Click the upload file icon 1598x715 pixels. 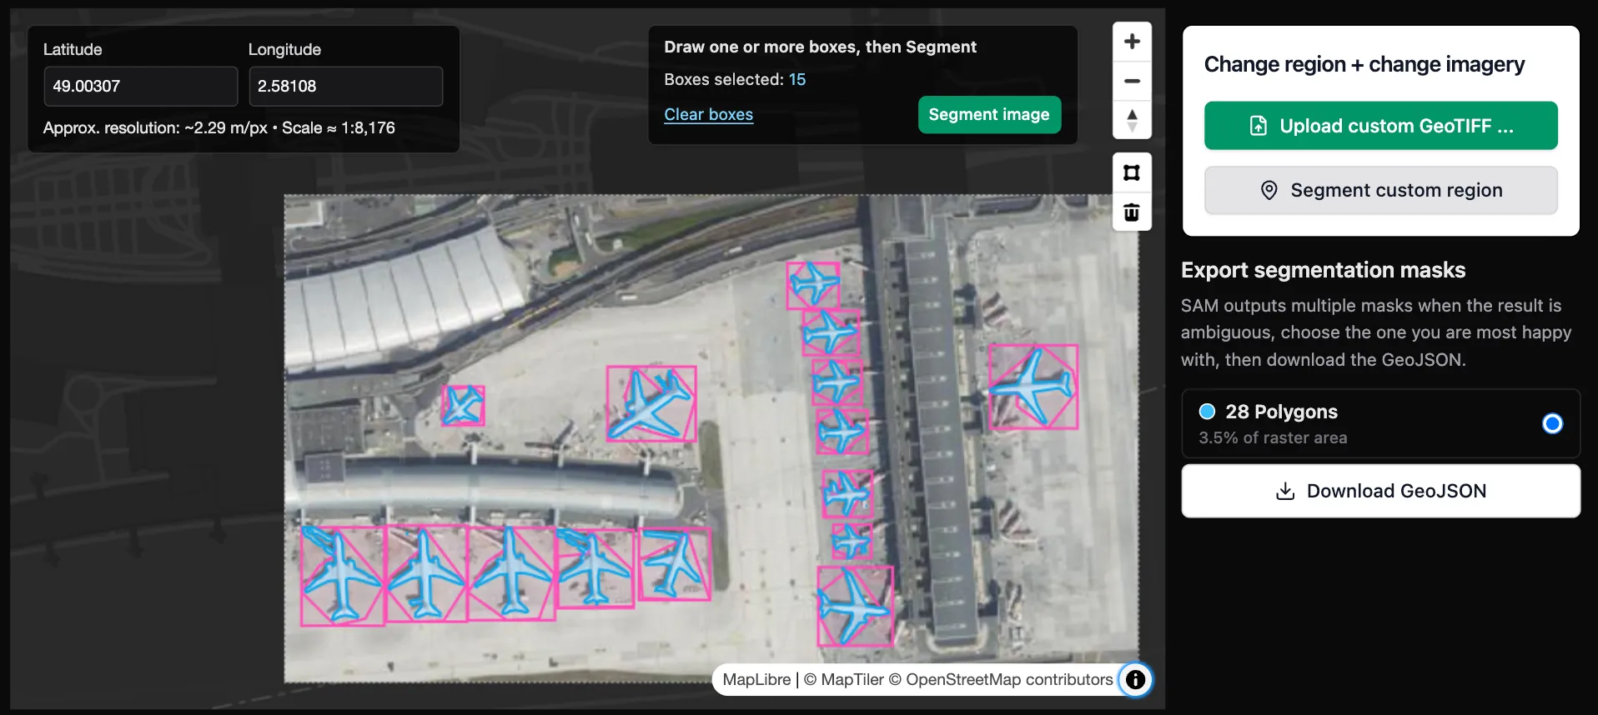(x=1258, y=126)
